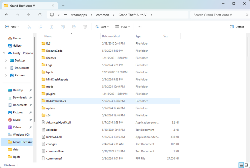Expand the Desktop item in sidebar
This screenshot has height=168, width=250.
pyautogui.click(x=6, y=60)
